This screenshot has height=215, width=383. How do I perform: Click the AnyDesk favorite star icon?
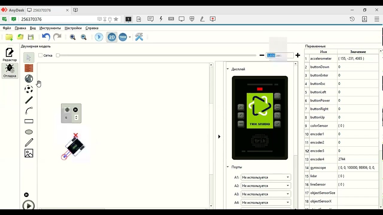point(116,19)
